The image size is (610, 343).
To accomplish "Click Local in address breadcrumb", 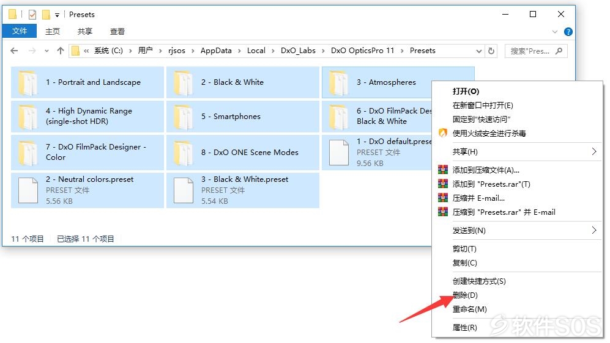I will click(x=256, y=51).
